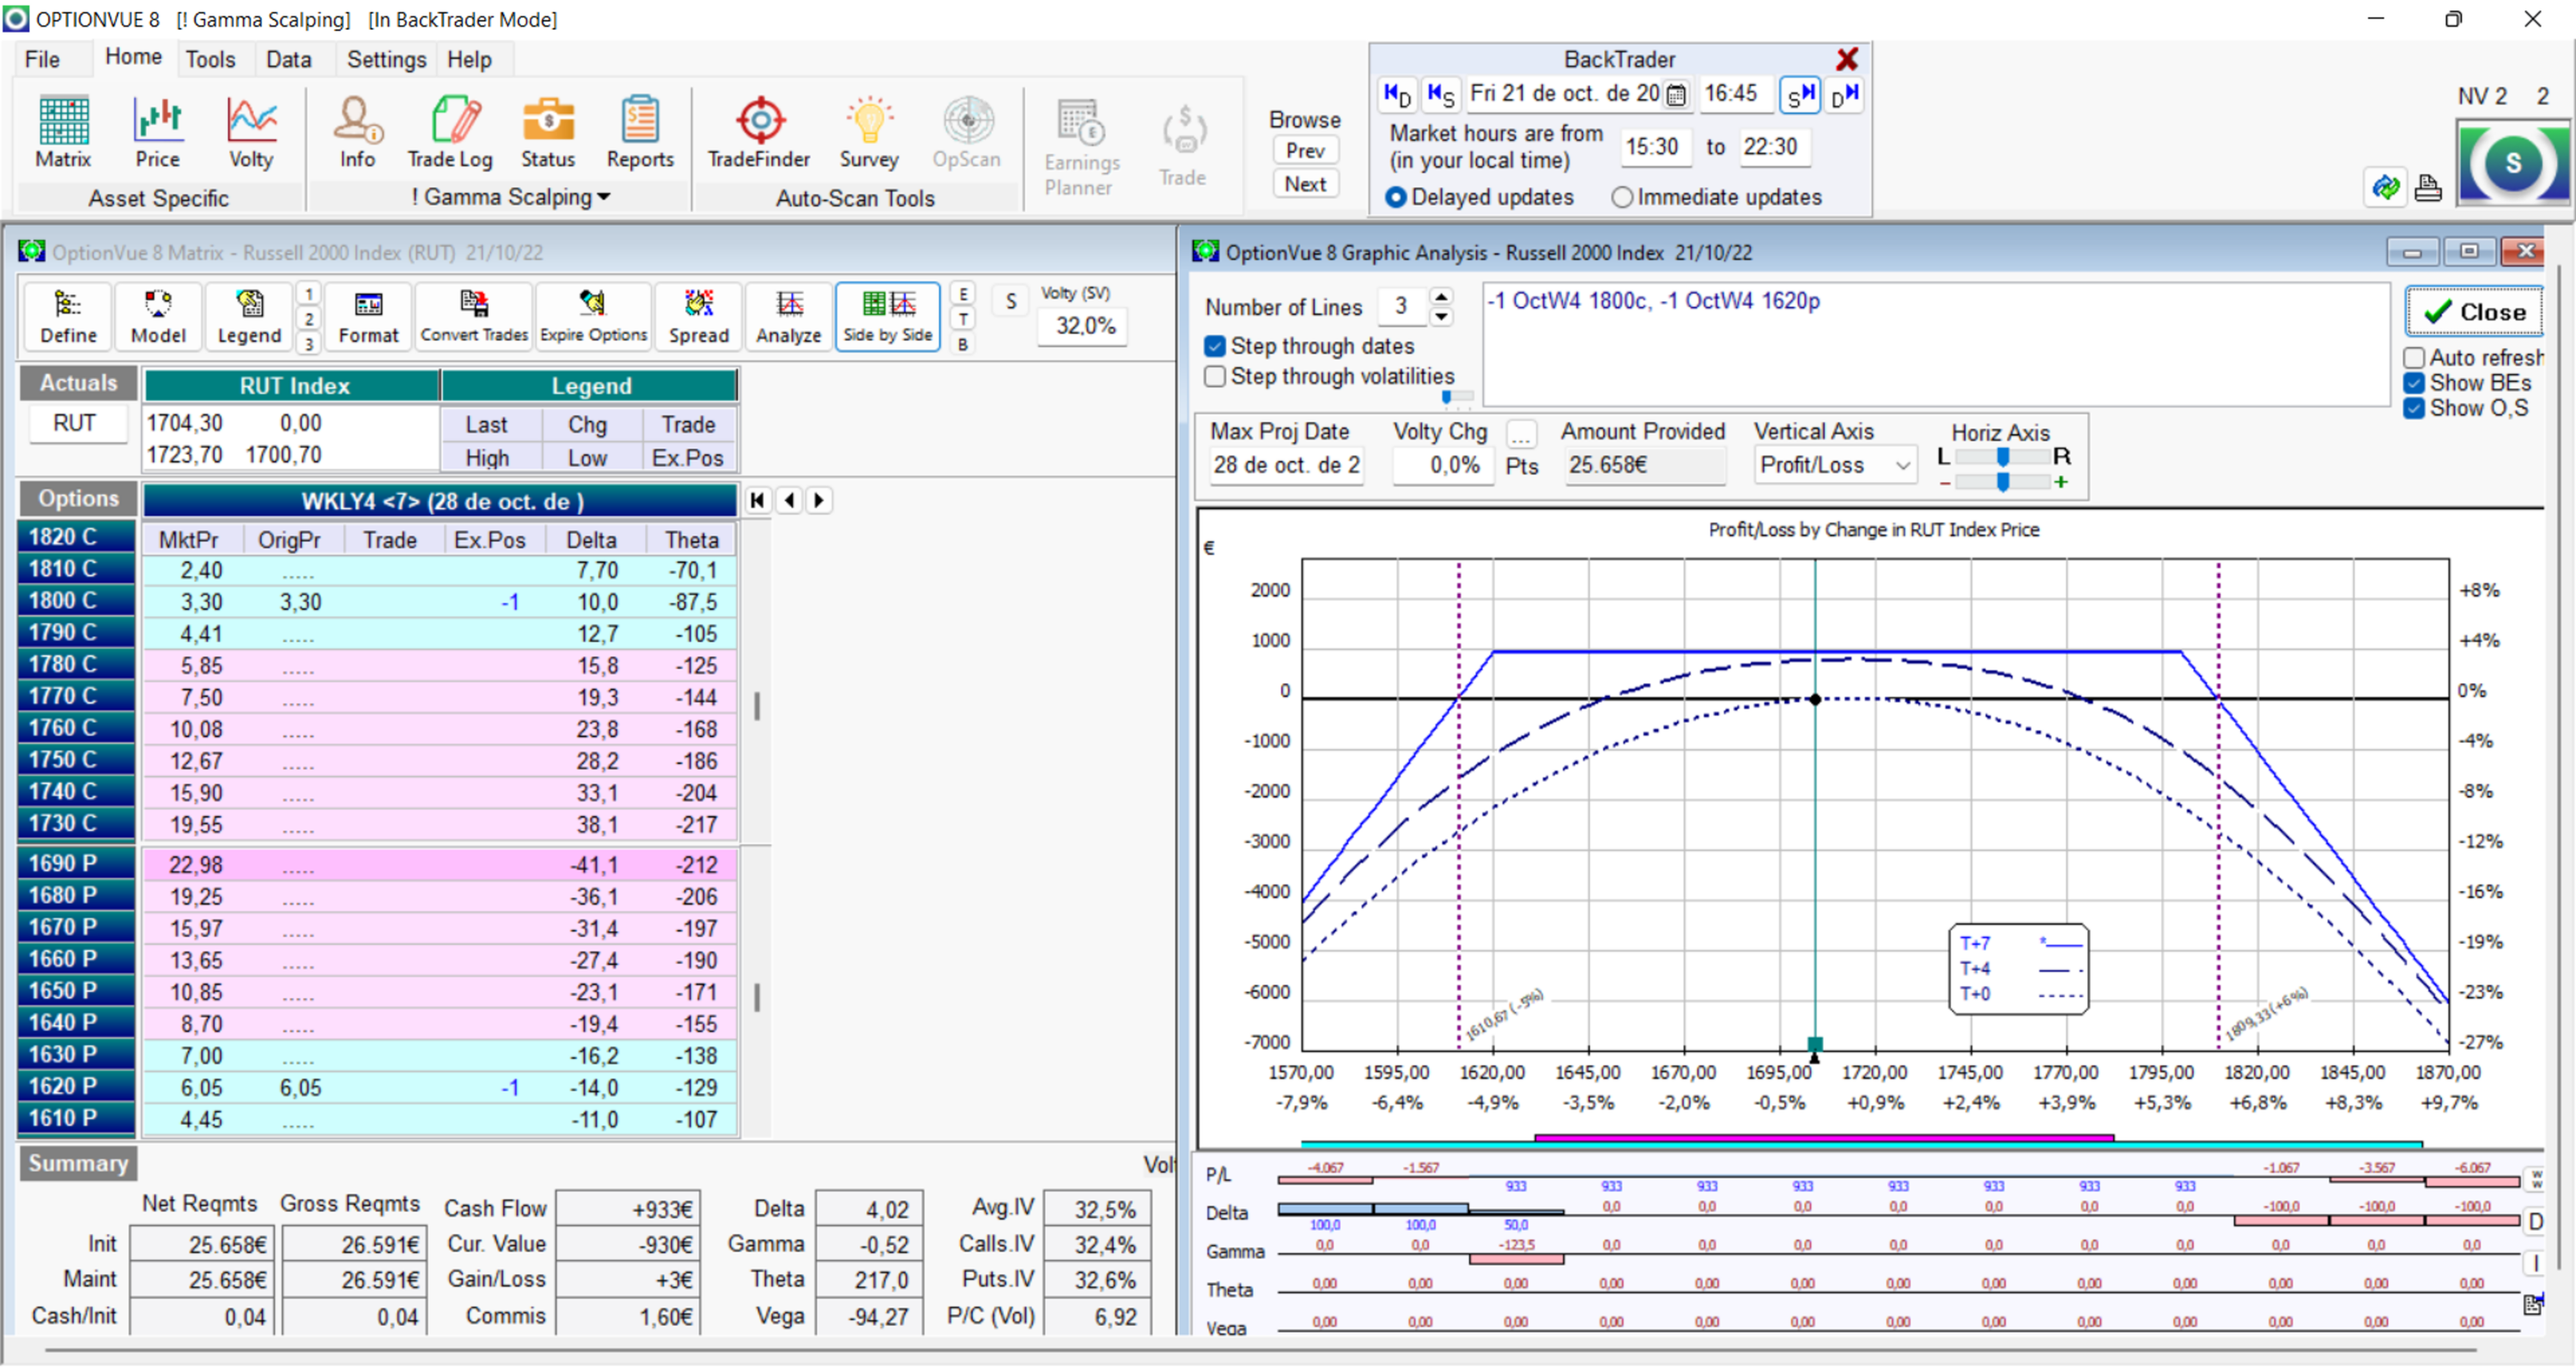Screen dimensions: 2576x1367
Task: Click the Expire Options icon
Action: pyautogui.click(x=593, y=317)
